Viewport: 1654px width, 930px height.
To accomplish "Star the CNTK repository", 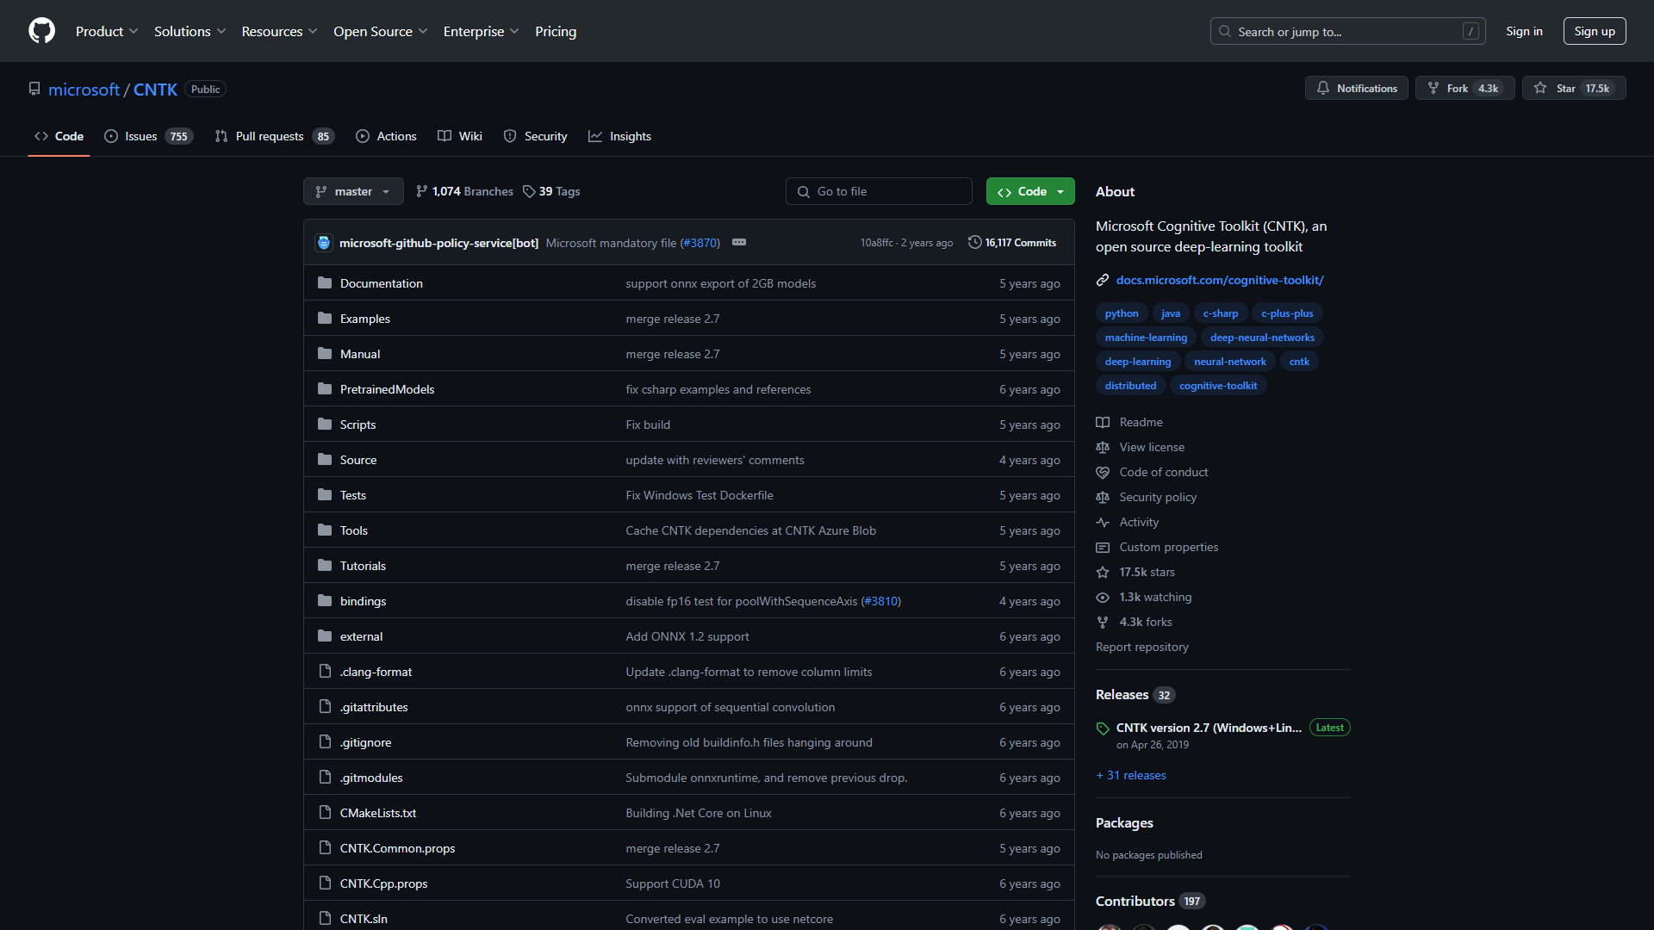I will tap(1573, 88).
